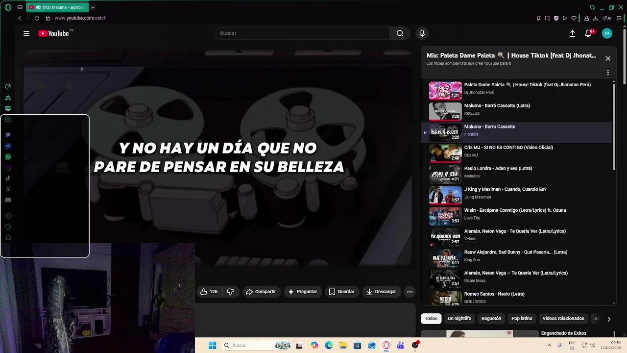Open Opera tab search magnifier
The image size is (627, 353).
[592, 7]
